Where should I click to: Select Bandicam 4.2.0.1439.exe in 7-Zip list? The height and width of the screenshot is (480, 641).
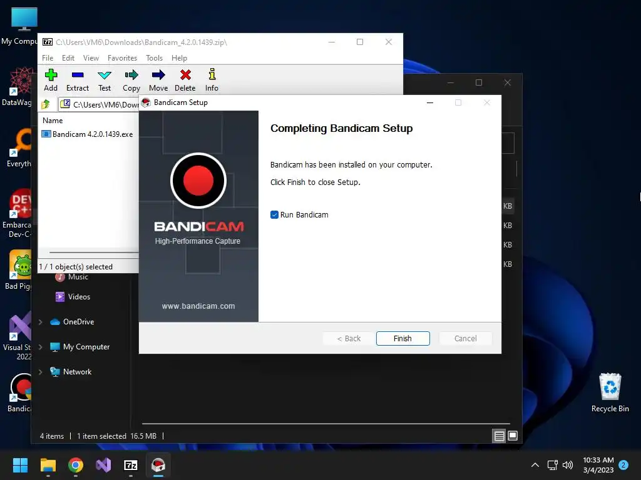[88, 134]
